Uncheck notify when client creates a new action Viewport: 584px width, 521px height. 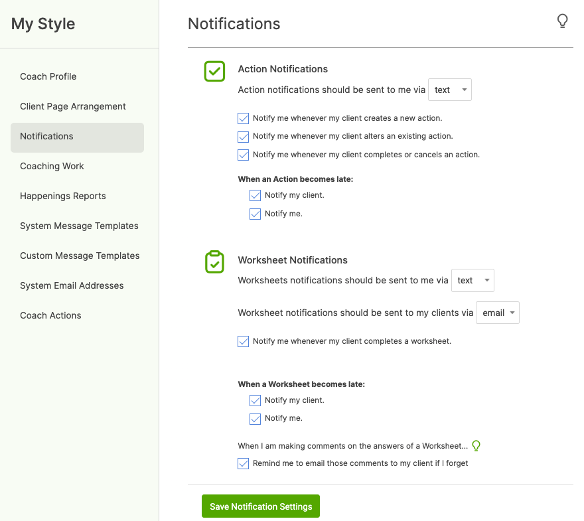[244, 119]
